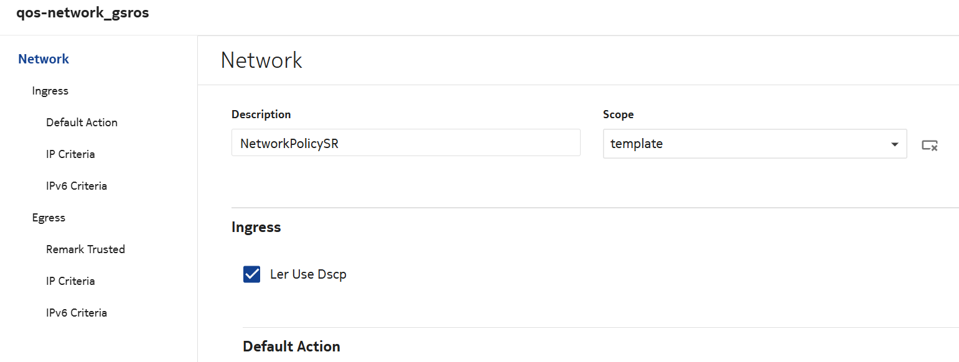Click the Ler Use Dscp label text
Image resolution: width=959 pixels, height=362 pixels.
point(308,274)
